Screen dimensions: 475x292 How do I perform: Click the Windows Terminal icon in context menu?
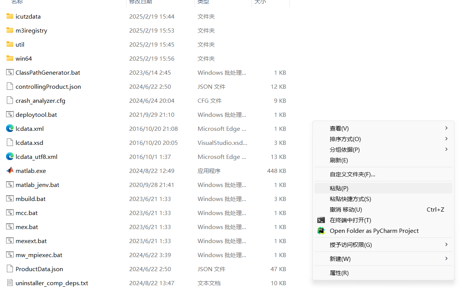[x=321, y=220]
